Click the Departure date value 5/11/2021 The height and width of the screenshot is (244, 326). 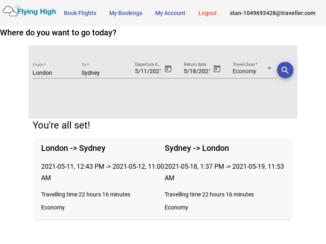coord(148,71)
